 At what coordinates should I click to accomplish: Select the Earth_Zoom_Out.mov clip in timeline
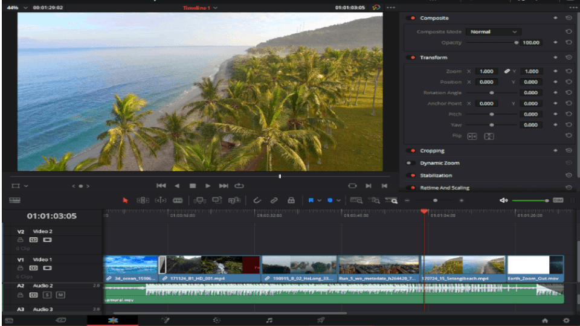pyautogui.click(x=535, y=269)
